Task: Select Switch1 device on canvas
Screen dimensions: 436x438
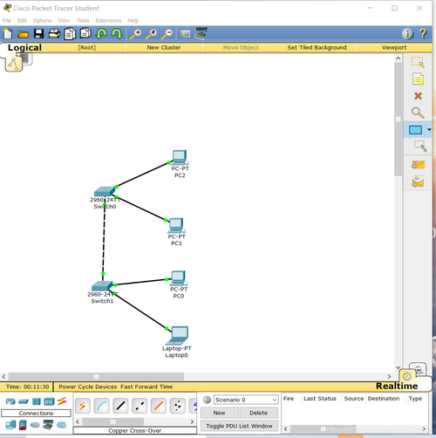Action: pyautogui.click(x=102, y=286)
